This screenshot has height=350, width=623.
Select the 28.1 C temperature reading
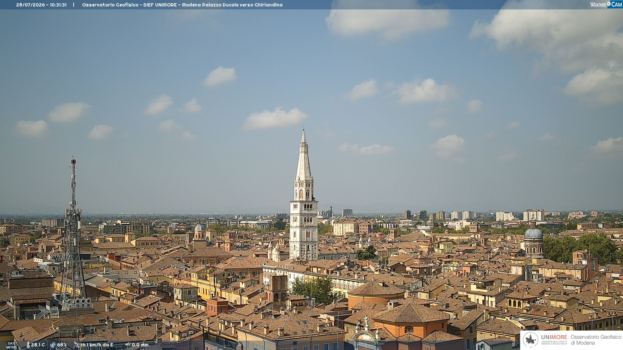[38, 345]
